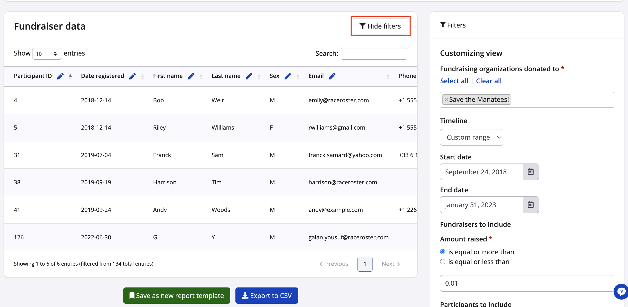The width and height of the screenshot is (628, 307).
Task: Open the help chat bubble
Action: pyautogui.click(x=621, y=292)
